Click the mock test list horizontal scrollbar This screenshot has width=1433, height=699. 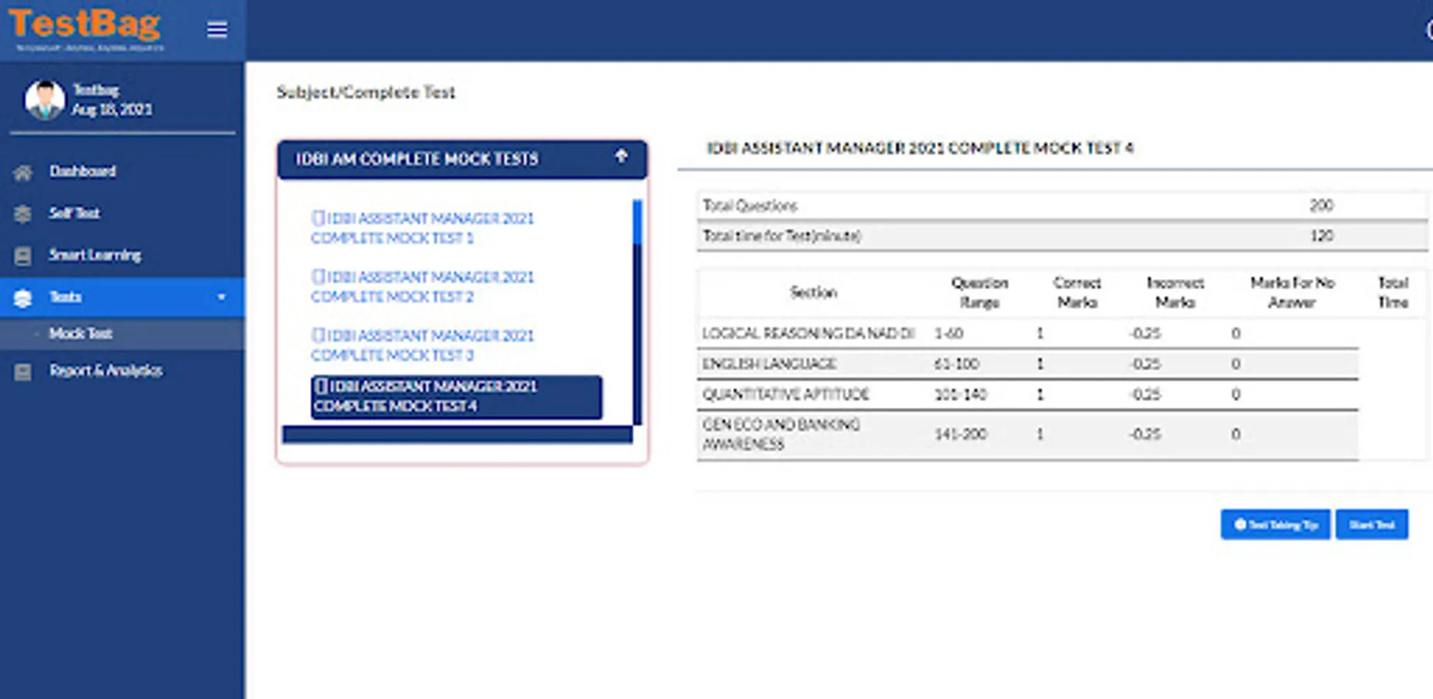coord(457,434)
